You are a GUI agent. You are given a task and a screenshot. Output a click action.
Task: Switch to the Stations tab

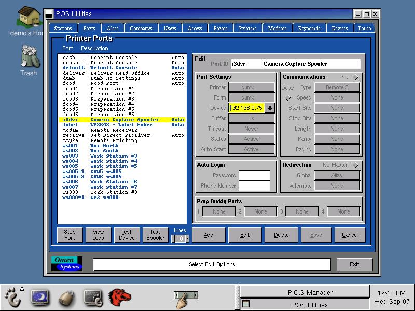point(63,29)
